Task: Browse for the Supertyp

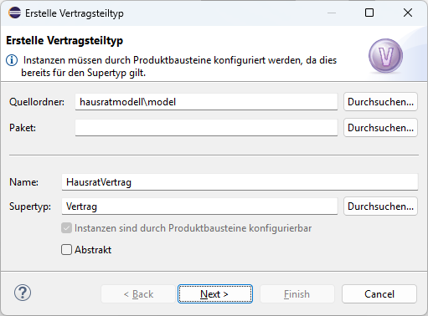Action: 380,206
